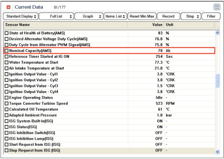The height and width of the screenshot is (159, 224).
Task: Mark Torque Converter Turbine Speed checkbox
Action: [6, 104]
